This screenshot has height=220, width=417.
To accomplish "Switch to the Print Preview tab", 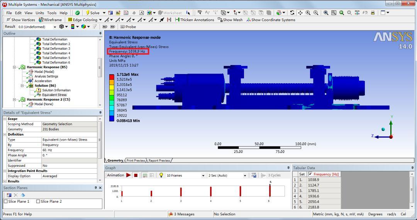I will (x=136, y=160).
